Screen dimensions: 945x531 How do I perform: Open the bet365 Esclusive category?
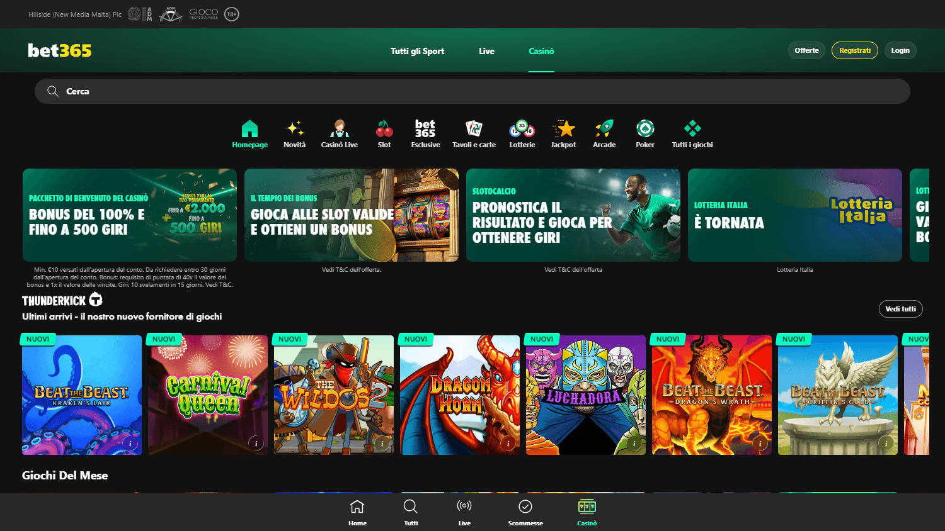[425, 134]
